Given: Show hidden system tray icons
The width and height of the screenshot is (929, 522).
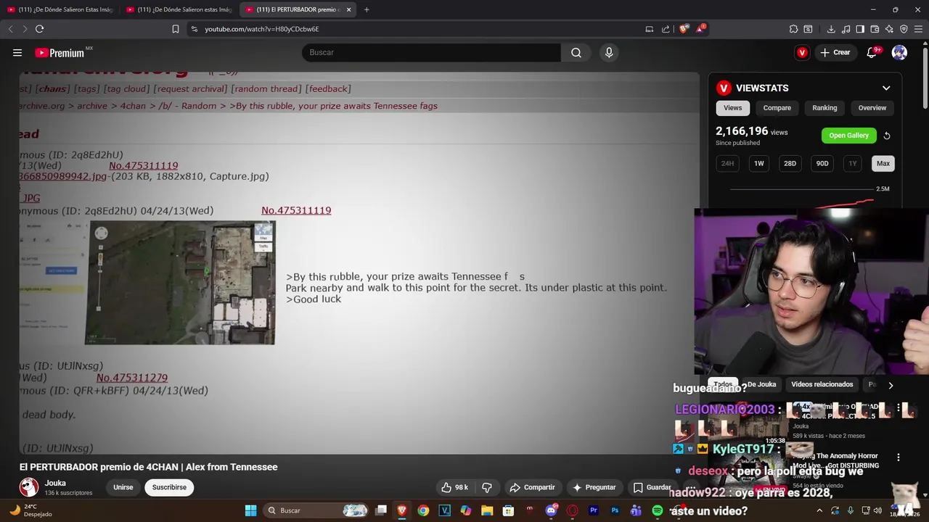Looking at the screenshot, I should click(x=819, y=510).
